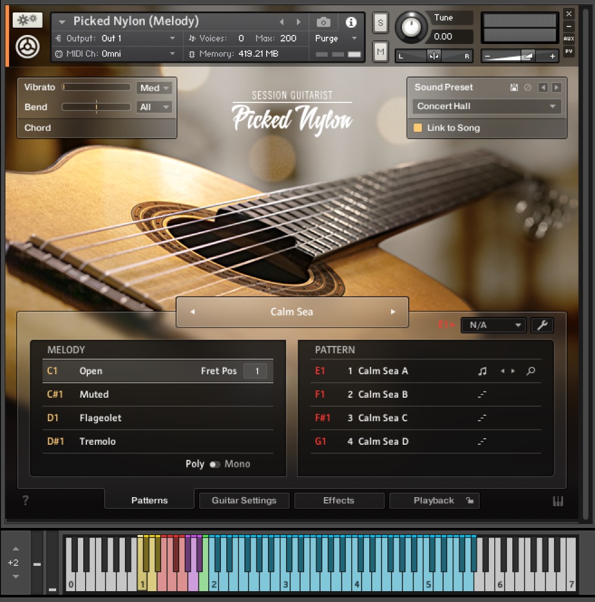The image size is (595, 602).
Task: Take a snapshot with the camera icon
Action: (323, 22)
